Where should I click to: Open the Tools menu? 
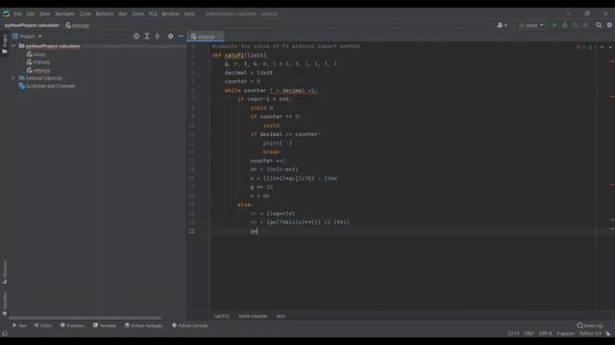pyautogui.click(x=137, y=13)
